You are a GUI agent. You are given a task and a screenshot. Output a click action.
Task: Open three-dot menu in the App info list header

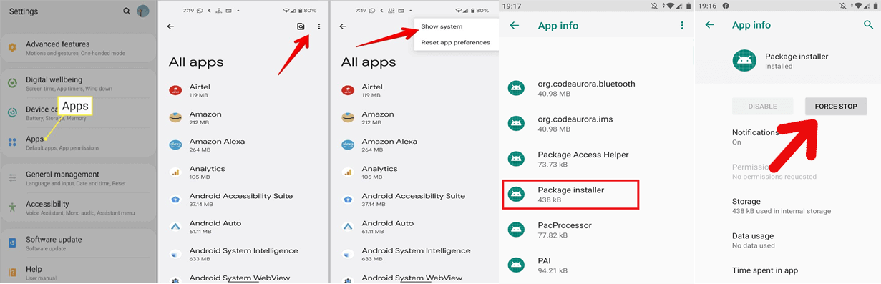click(x=682, y=25)
